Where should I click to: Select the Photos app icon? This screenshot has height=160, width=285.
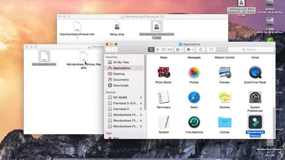pyautogui.click(x=194, y=72)
